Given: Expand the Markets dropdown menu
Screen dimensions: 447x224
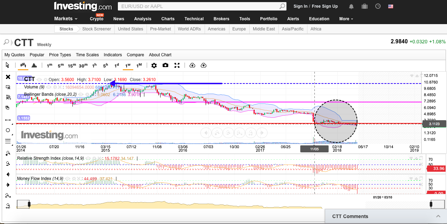Looking at the screenshot, I should [x=66, y=19].
